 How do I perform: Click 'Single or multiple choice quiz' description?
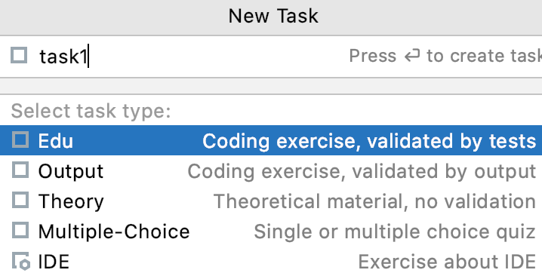click(395, 231)
